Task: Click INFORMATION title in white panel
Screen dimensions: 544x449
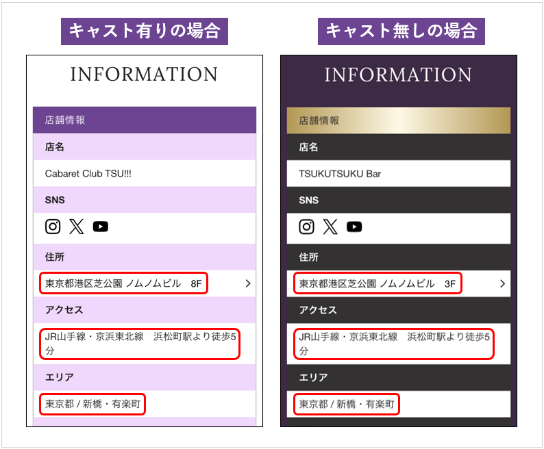Action: [144, 74]
